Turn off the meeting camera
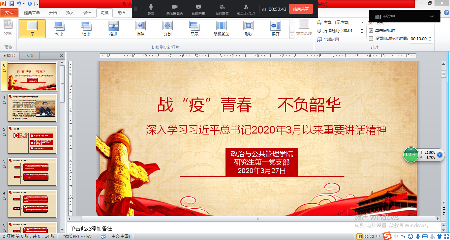This screenshot has height=240, width=450. [174, 9]
